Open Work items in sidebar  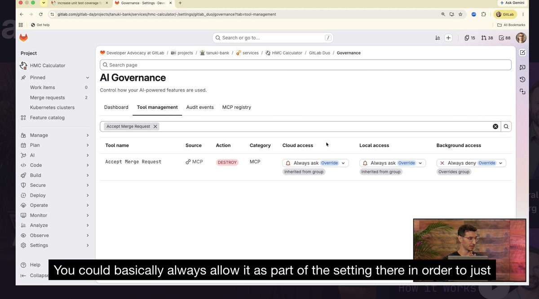tap(43, 87)
